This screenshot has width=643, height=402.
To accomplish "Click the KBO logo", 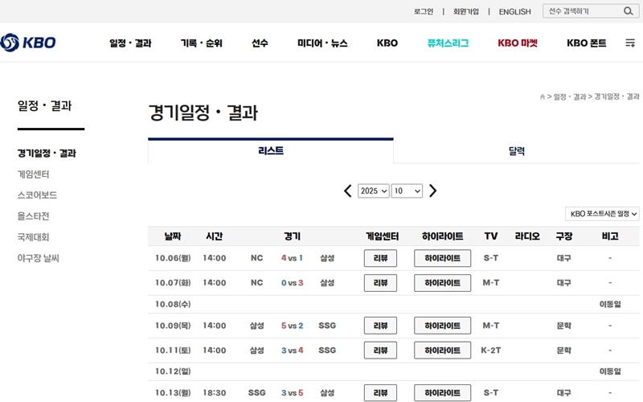I will [x=28, y=43].
